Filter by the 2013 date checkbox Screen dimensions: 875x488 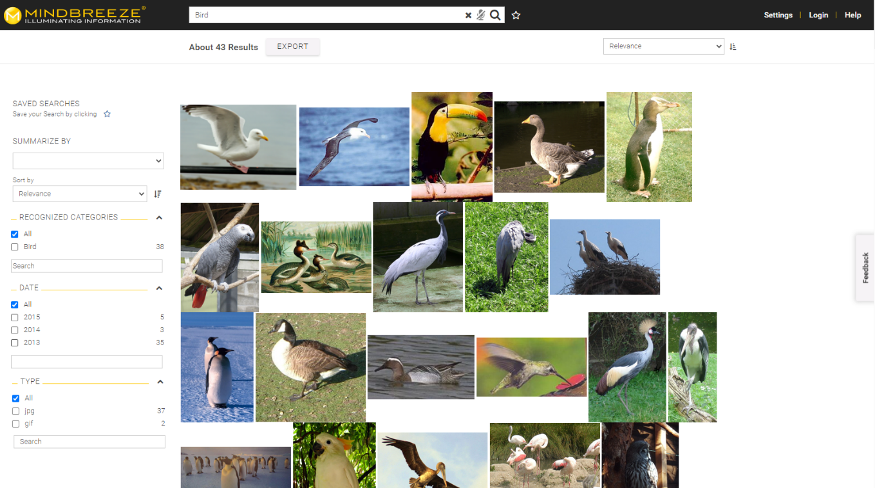(x=15, y=343)
